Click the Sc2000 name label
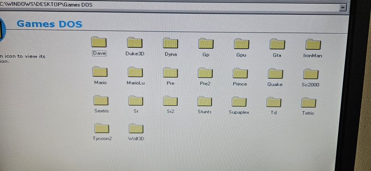This screenshot has width=371, height=171. pyautogui.click(x=310, y=85)
